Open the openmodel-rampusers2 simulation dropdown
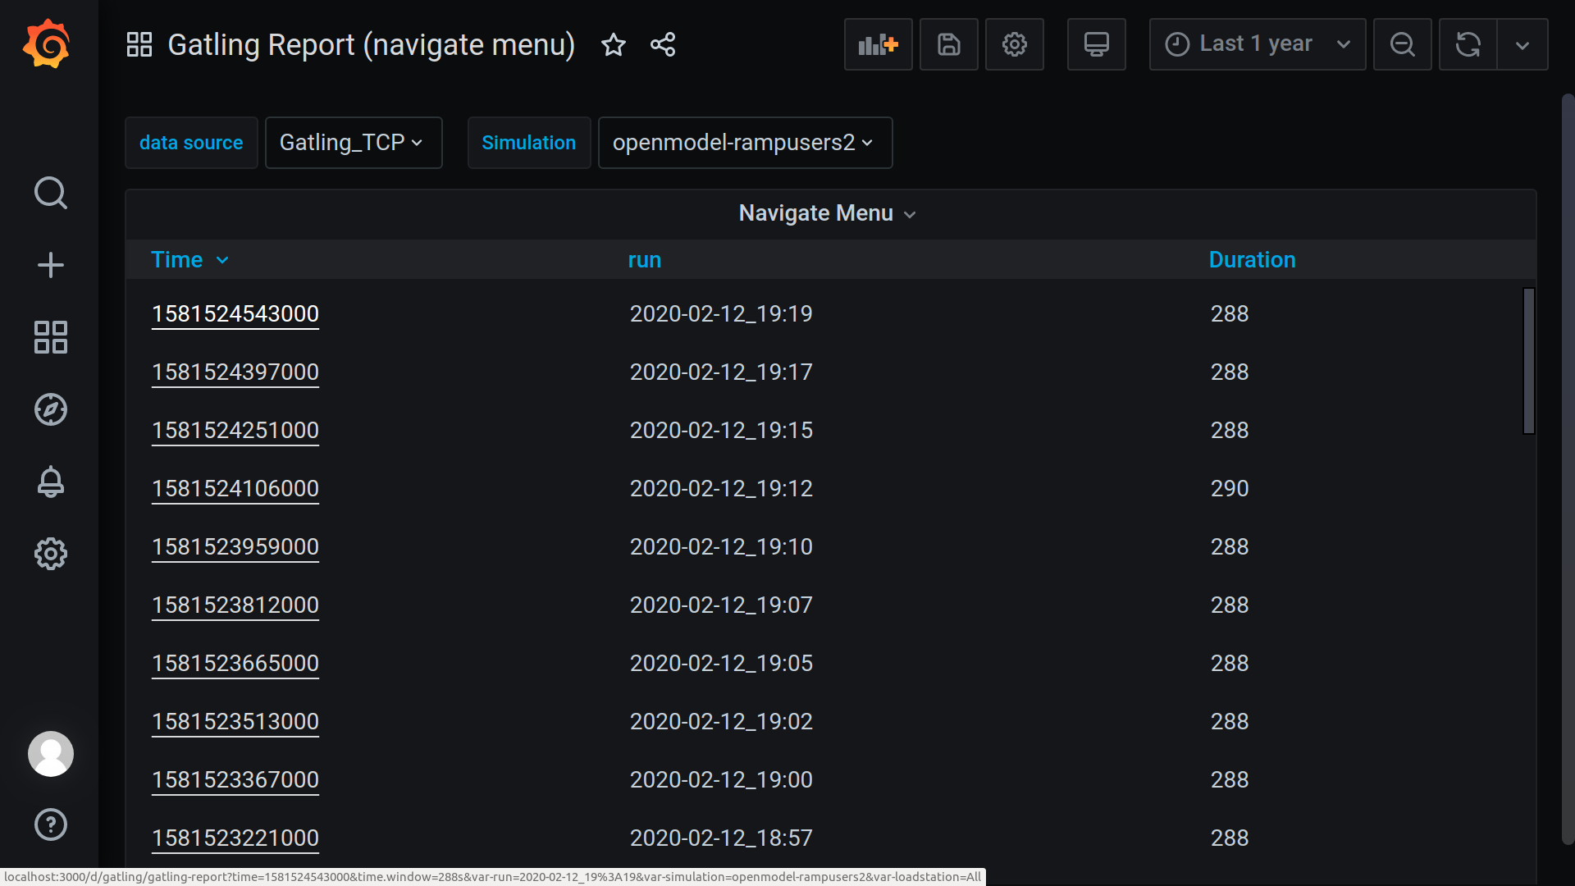 pos(744,143)
